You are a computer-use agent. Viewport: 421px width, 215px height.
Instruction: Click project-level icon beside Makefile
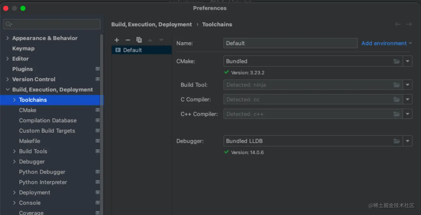tap(98, 141)
